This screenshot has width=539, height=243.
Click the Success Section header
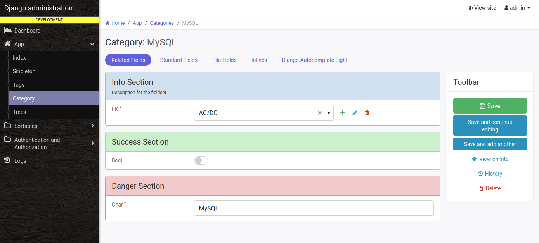tap(273, 142)
